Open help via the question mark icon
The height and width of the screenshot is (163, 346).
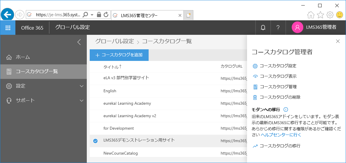[x=278, y=28]
